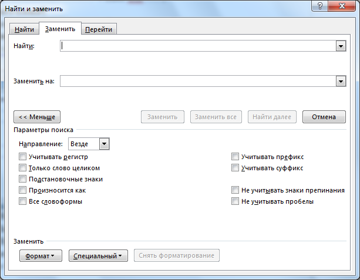Enable Учитывать регистр checkbox
Screen dimensions: 360x280
pyautogui.click(x=22, y=157)
